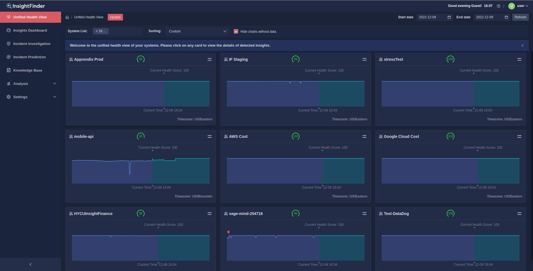
Task: Open the user account dropdown
Action: (522, 6)
